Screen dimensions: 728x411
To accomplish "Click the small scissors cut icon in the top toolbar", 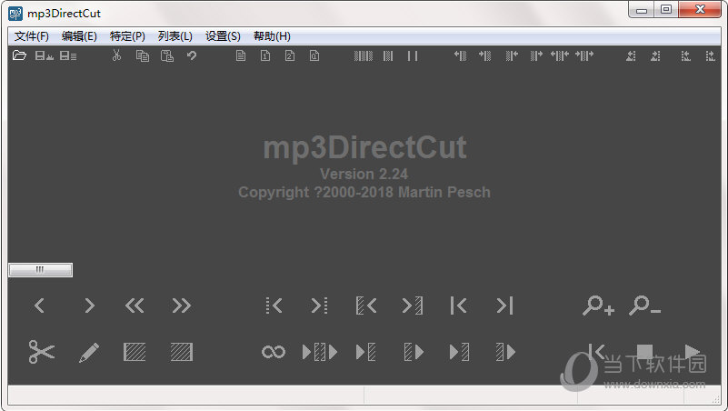I will pyautogui.click(x=116, y=55).
